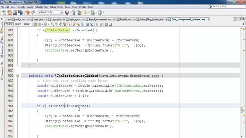This screenshot has height=138, width=246.
Task: Open the Navigate menu
Action: pos(21,7)
